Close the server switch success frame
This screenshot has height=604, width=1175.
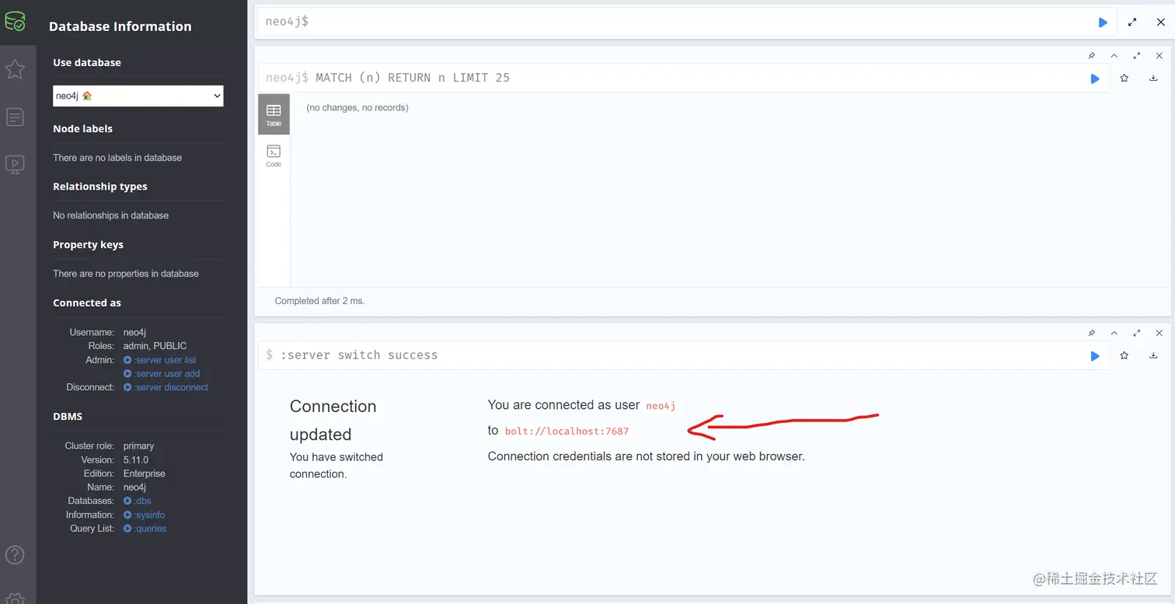point(1159,333)
